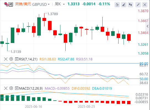This screenshot has height=110, width=150.
Task: Collapse the chart with the shrink arrows icon
Action: [x=138, y=5]
